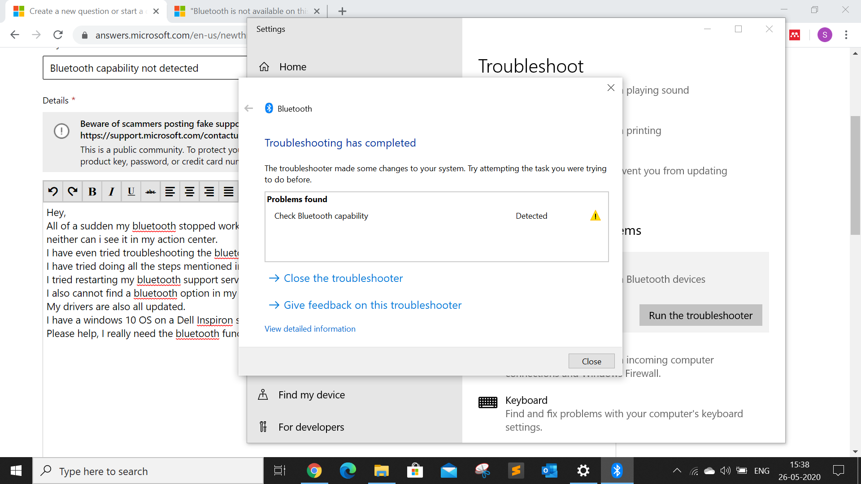Apply bold formatting
This screenshot has height=484, width=861.
pyautogui.click(x=92, y=191)
